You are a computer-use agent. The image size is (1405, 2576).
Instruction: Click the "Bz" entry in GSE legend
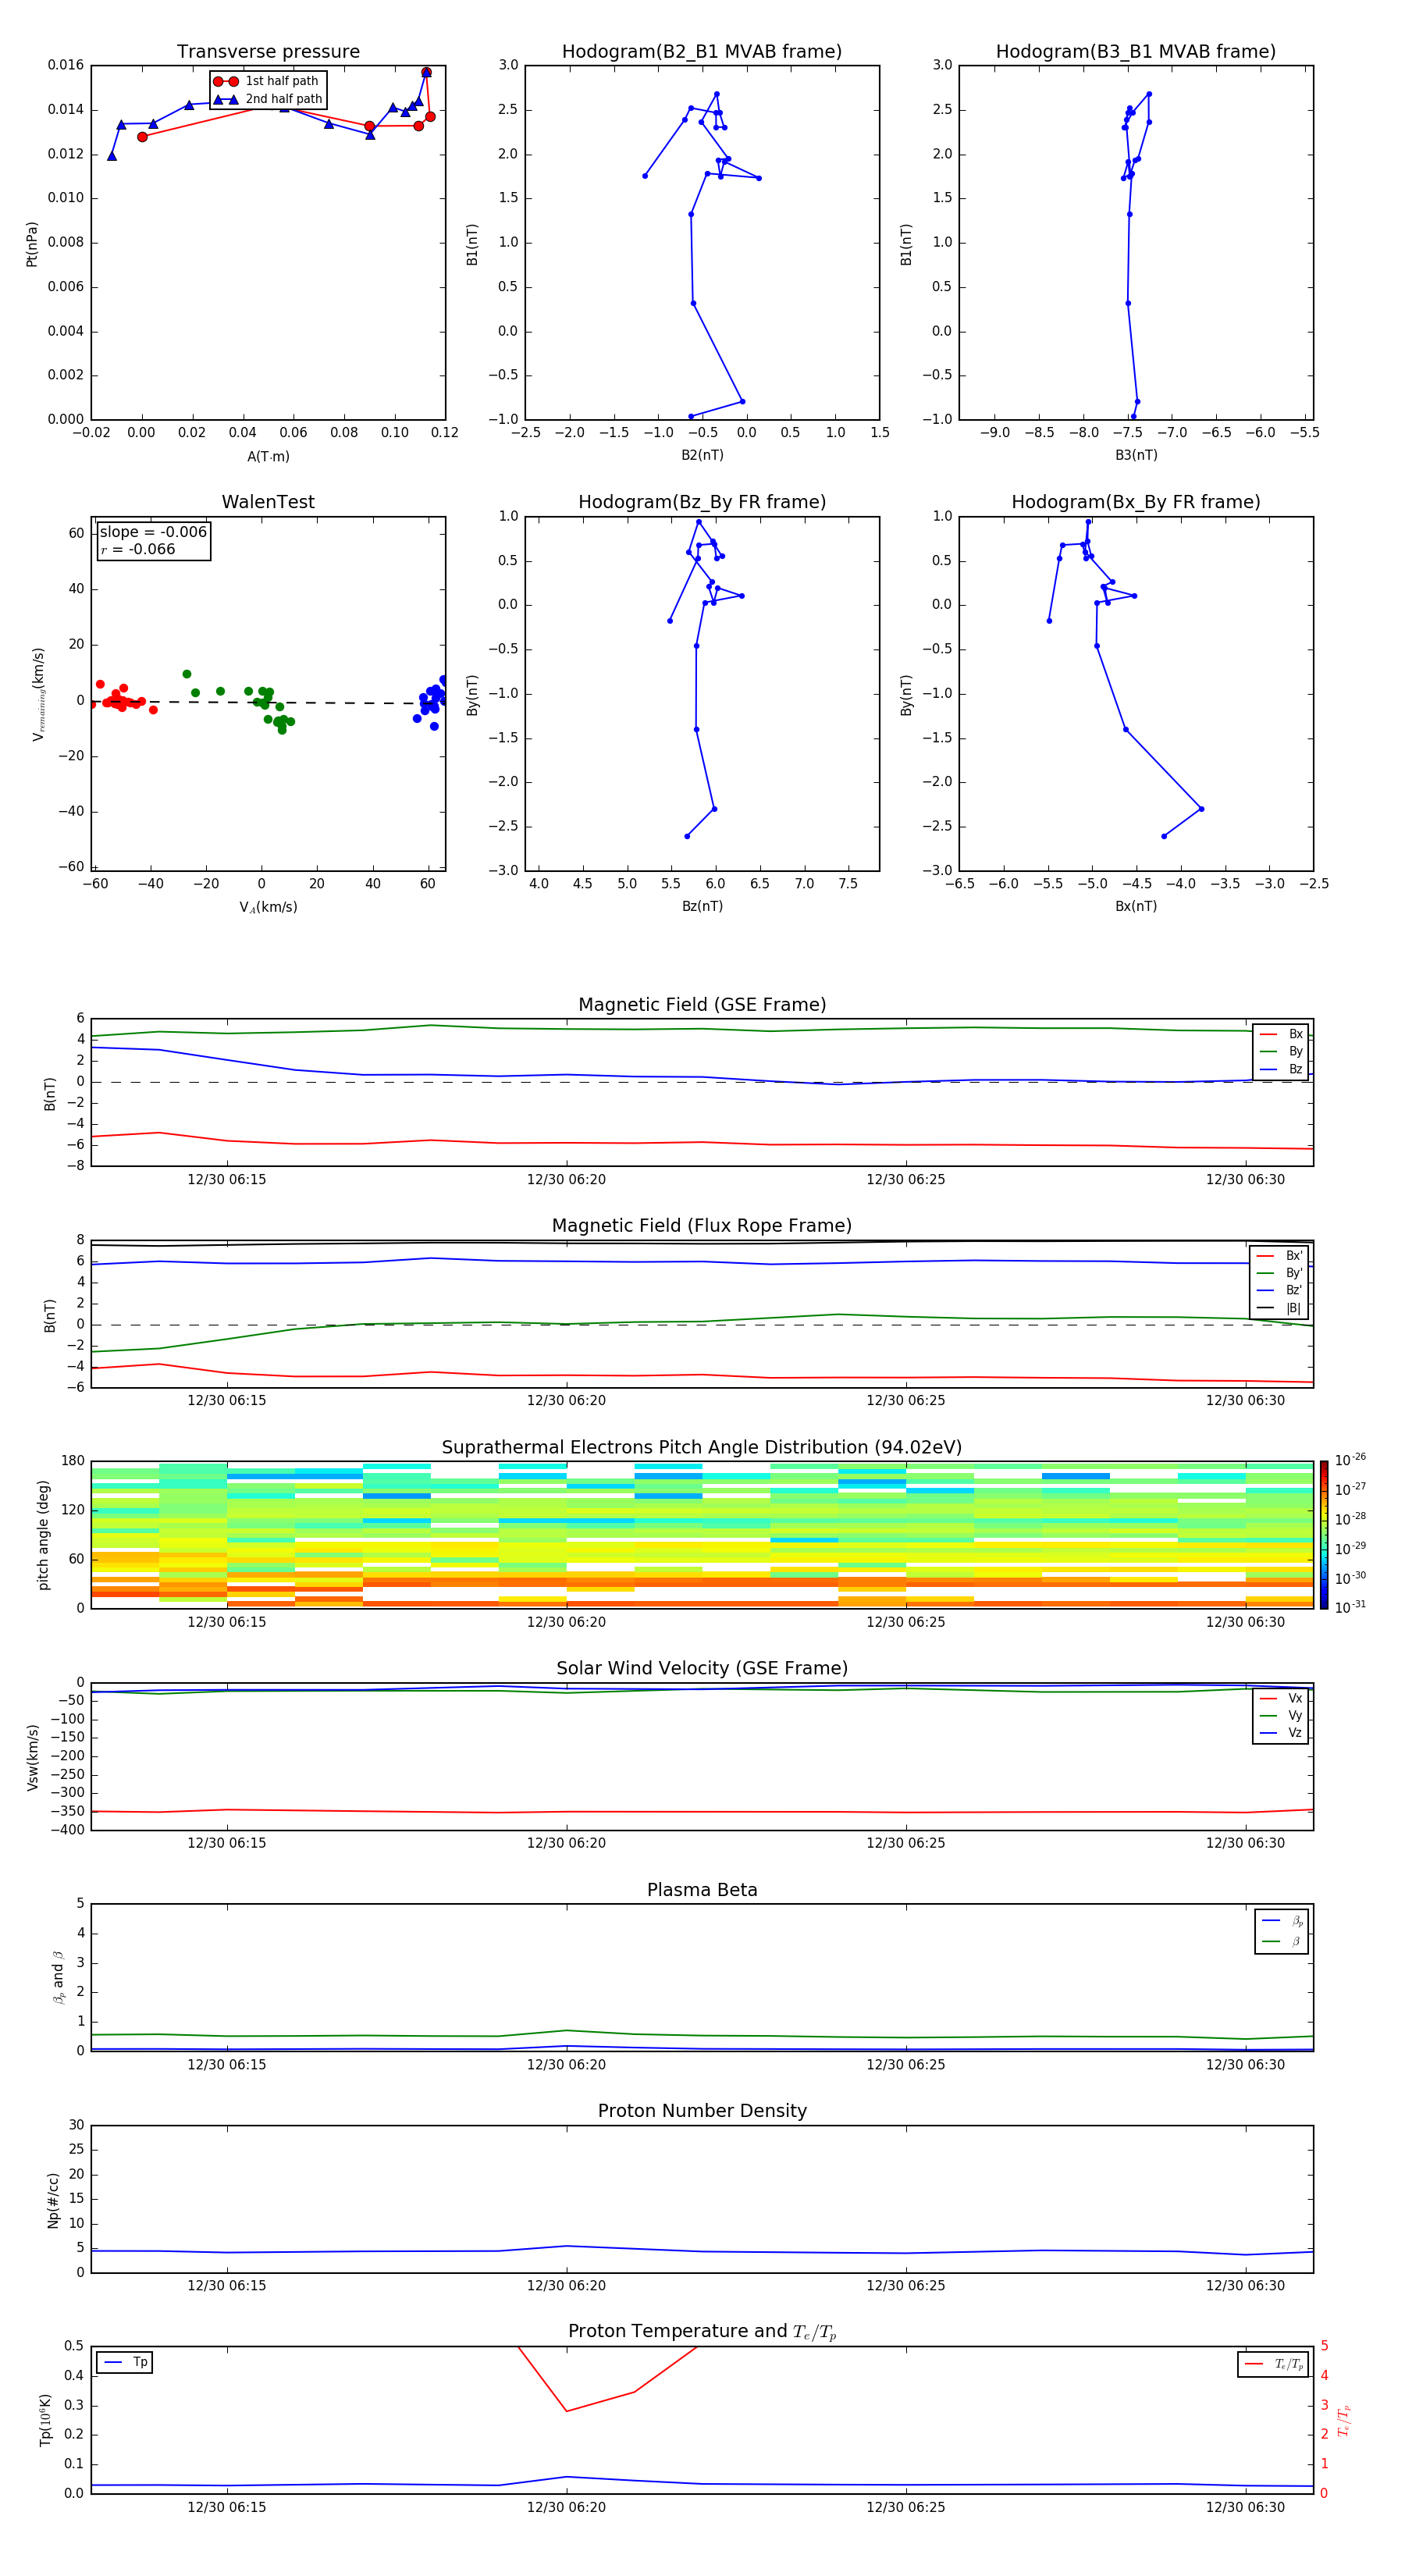point(1282,1070)
